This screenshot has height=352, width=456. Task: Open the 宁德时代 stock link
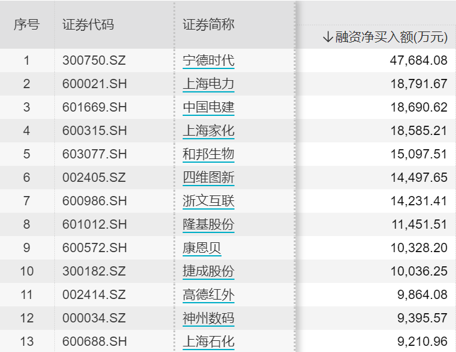(209, 60)
